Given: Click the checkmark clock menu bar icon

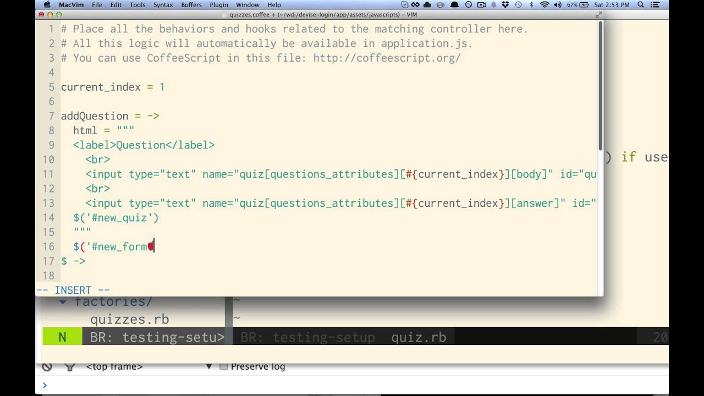Looking at the screenshot, I should point(404,4).
